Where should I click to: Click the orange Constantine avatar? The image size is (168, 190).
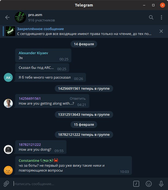(x=8, y=170)
